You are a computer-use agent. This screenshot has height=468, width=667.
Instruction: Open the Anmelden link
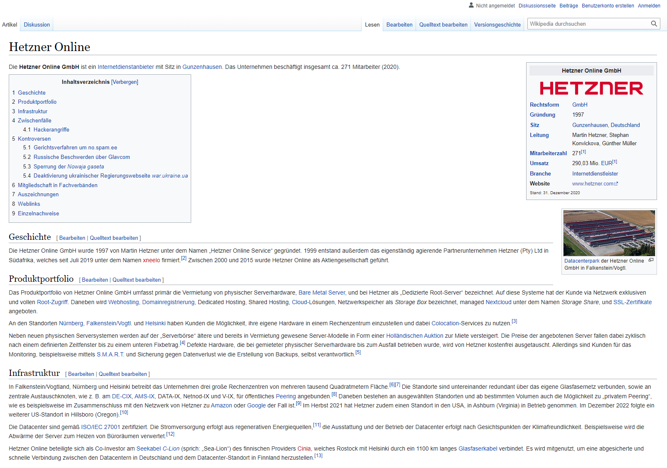tap(649, 5)
